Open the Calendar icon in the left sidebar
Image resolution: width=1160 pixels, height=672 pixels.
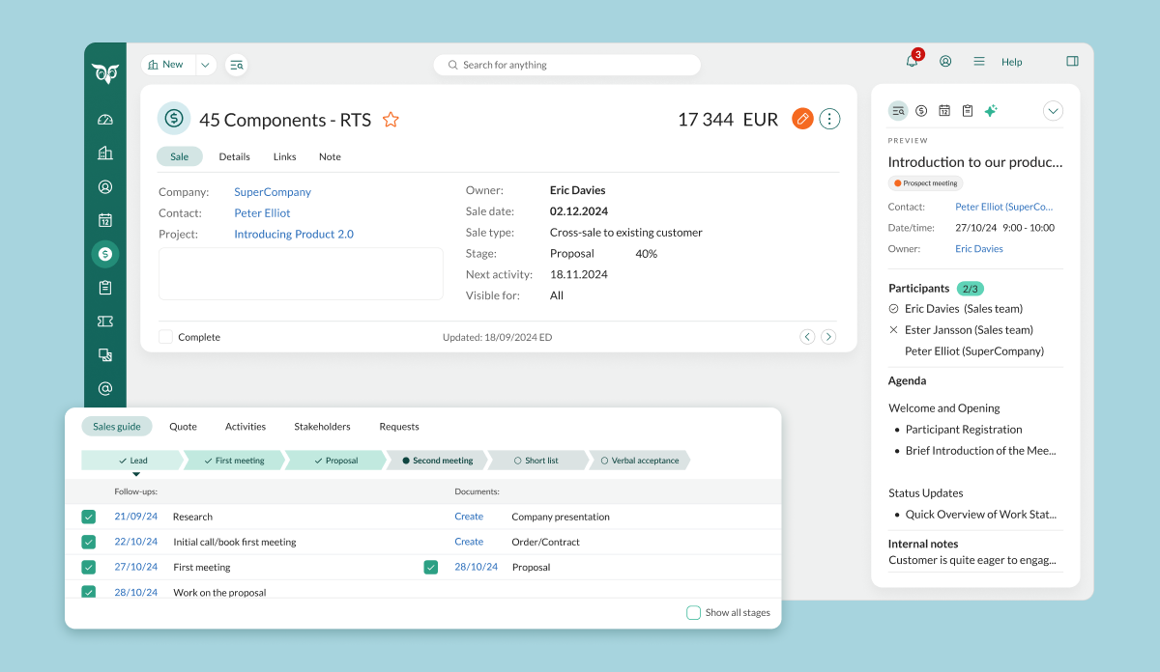(x=105, y=220)
